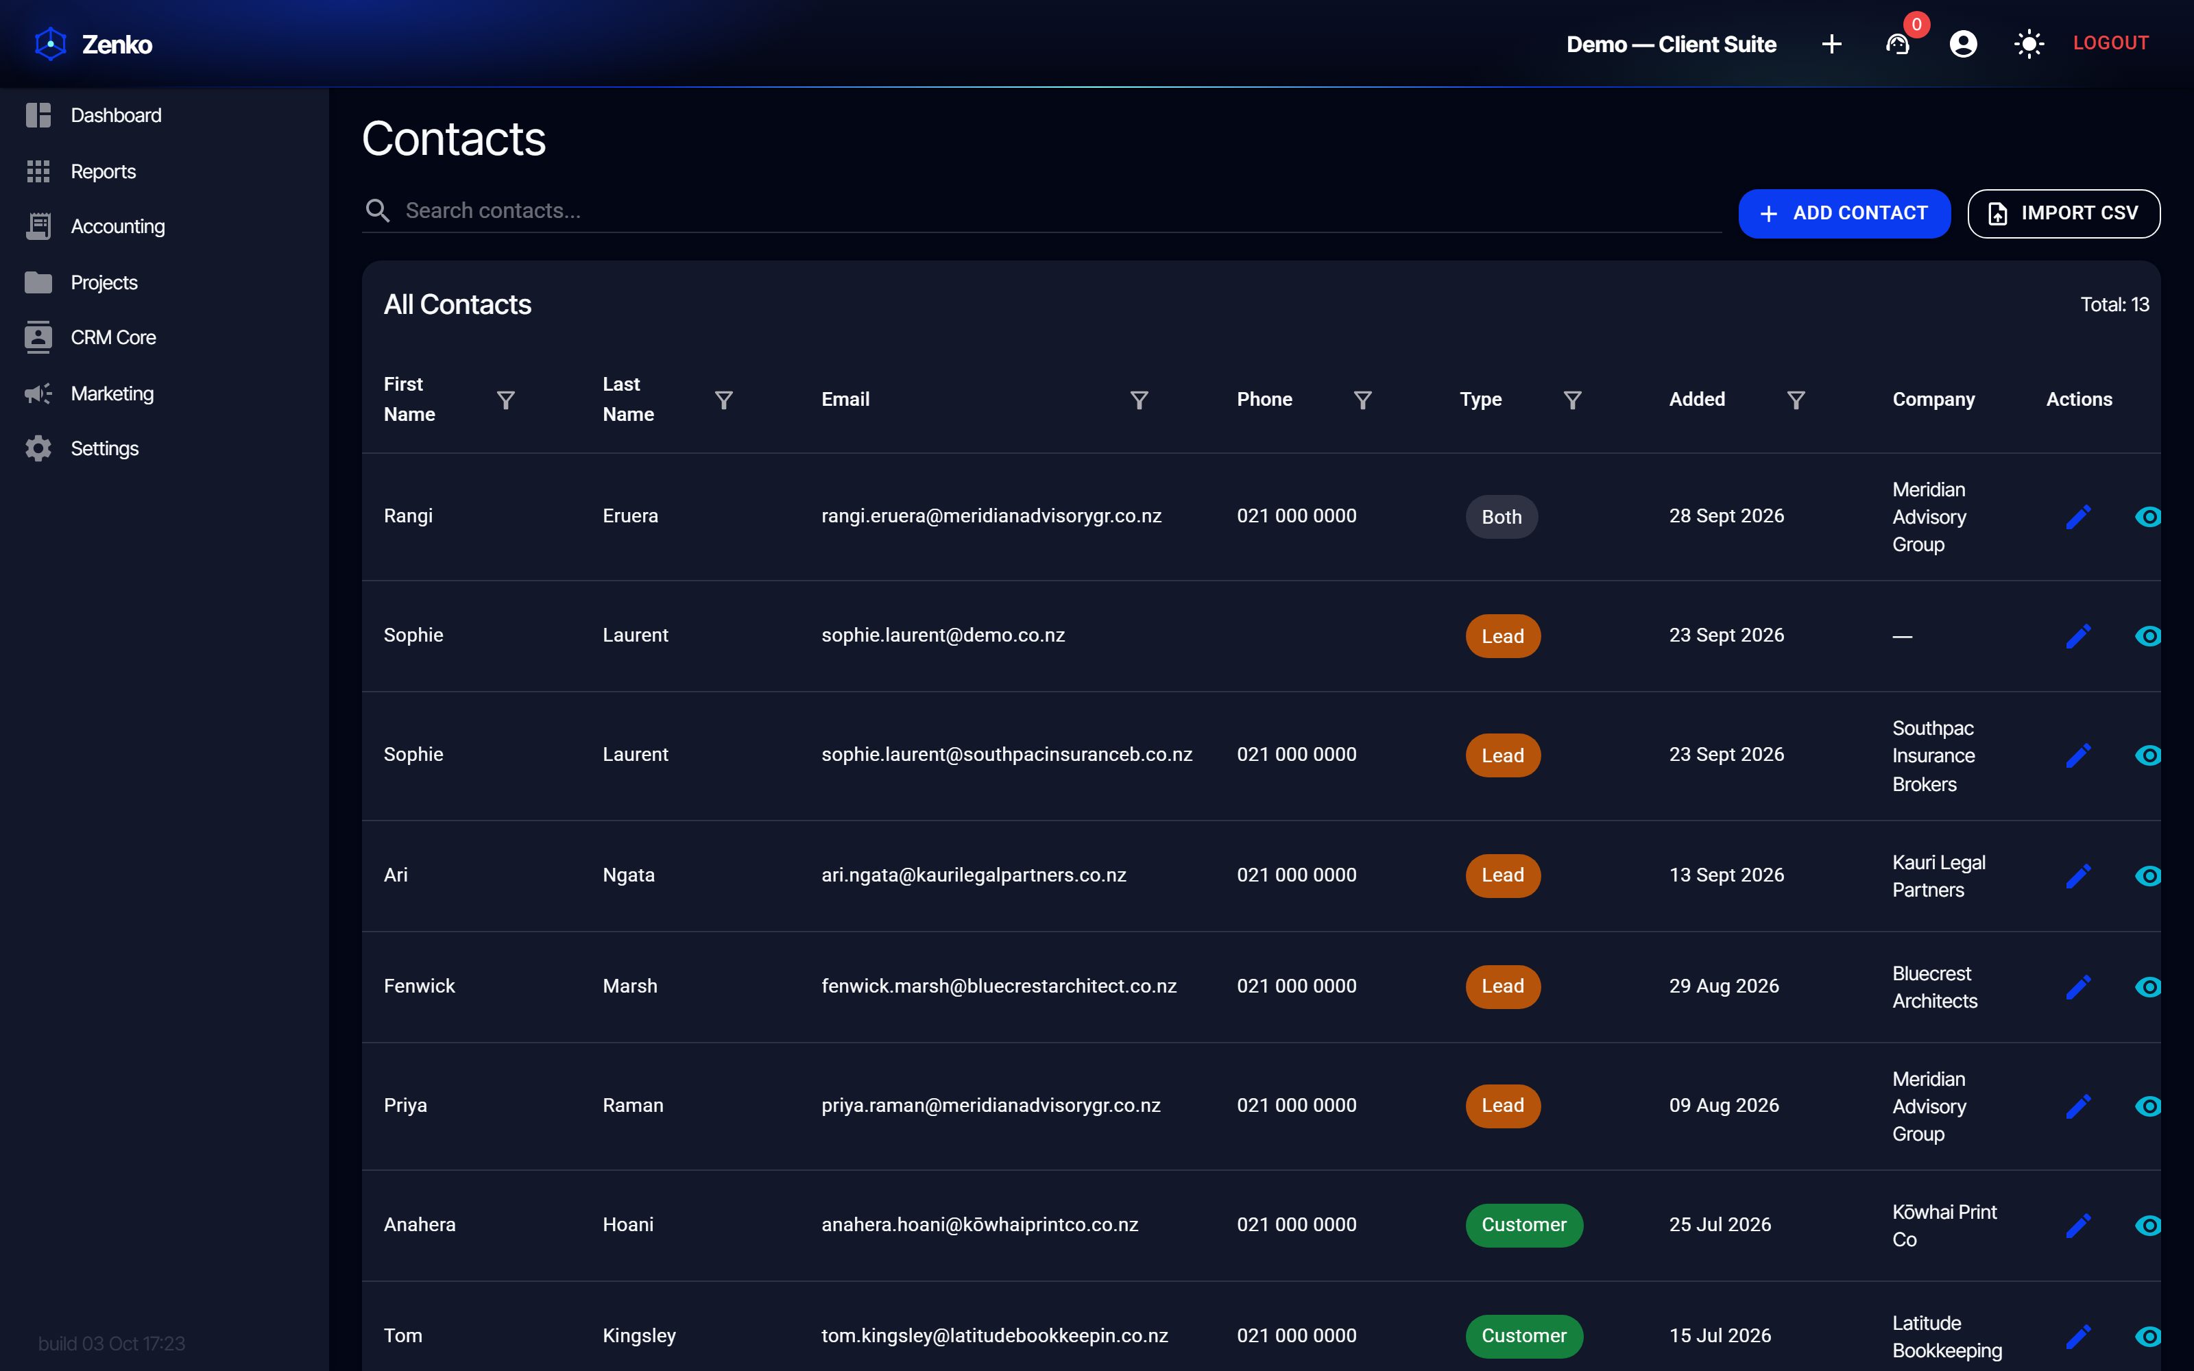View Anahera Hoani with eye icon
The image size is (2194, 1371).
[2148, 1225]
